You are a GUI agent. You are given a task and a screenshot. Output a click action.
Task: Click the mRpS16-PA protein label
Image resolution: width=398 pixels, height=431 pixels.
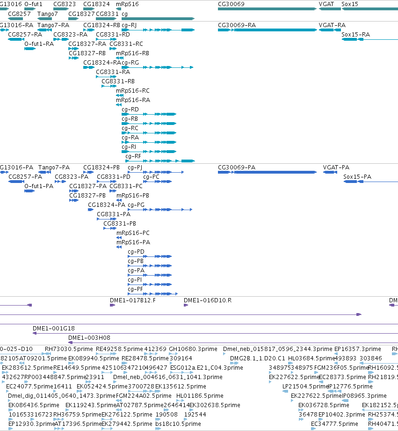pyautogui.click(x=133, y=242)
